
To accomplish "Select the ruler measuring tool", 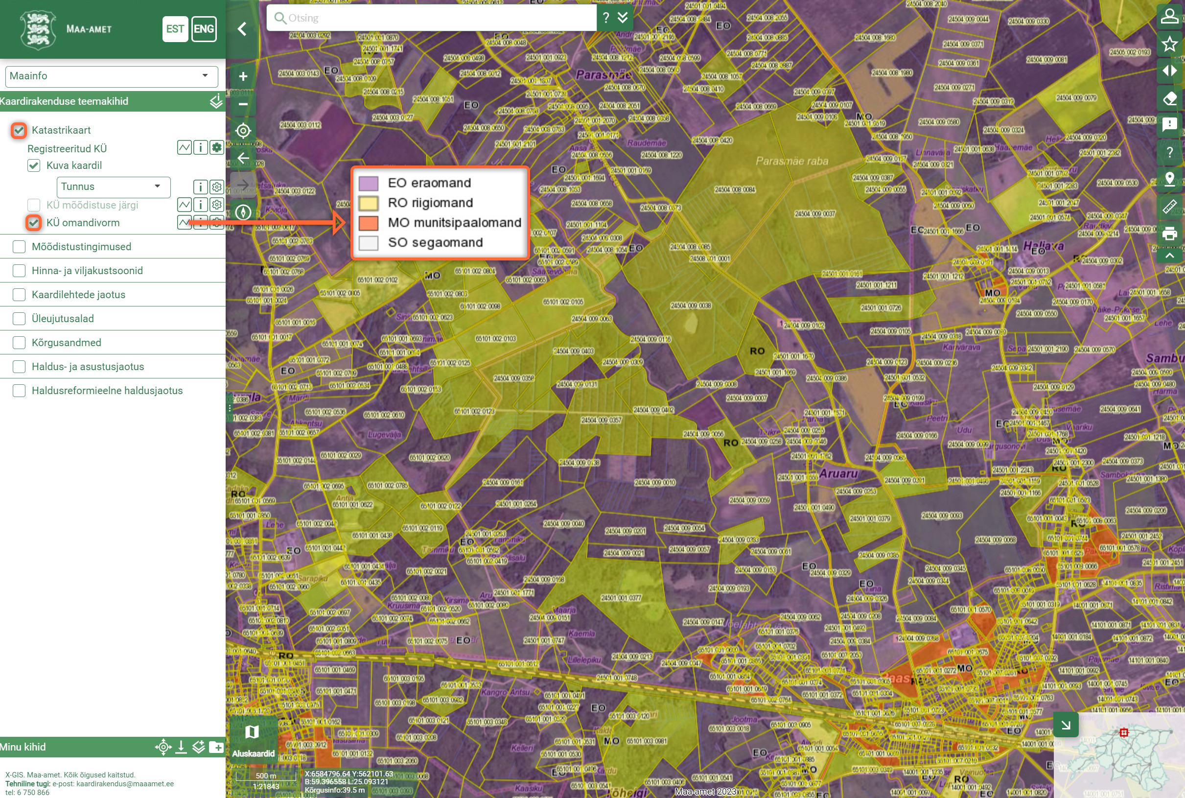I will point(1169,206).
